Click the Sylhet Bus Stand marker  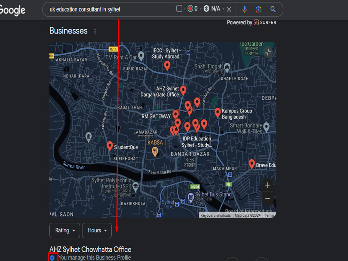[191, 198]
